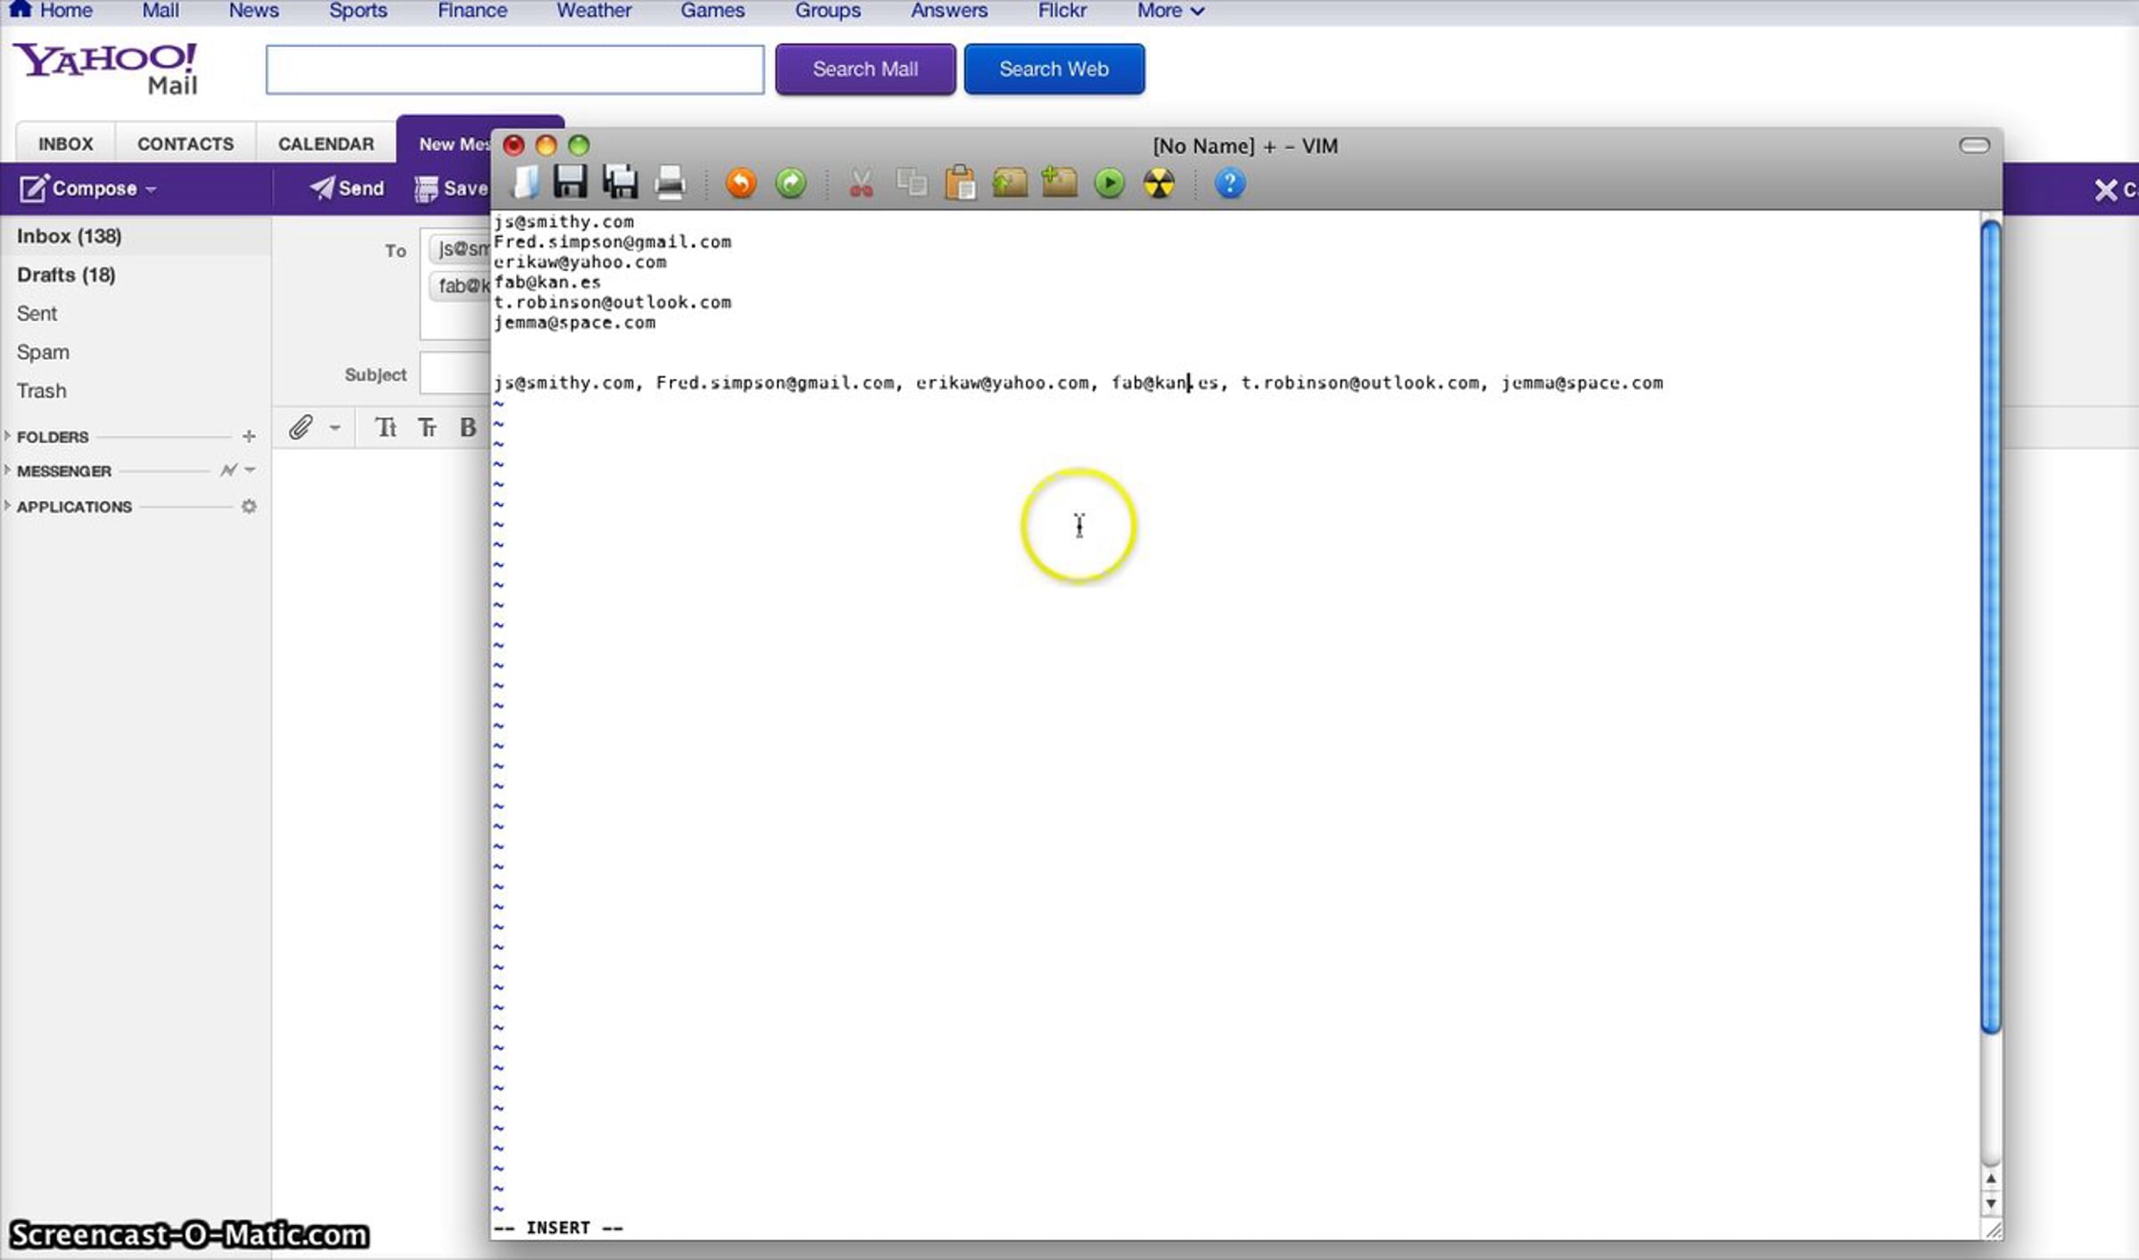Go to Yahoo Games link

pos(713,11)
